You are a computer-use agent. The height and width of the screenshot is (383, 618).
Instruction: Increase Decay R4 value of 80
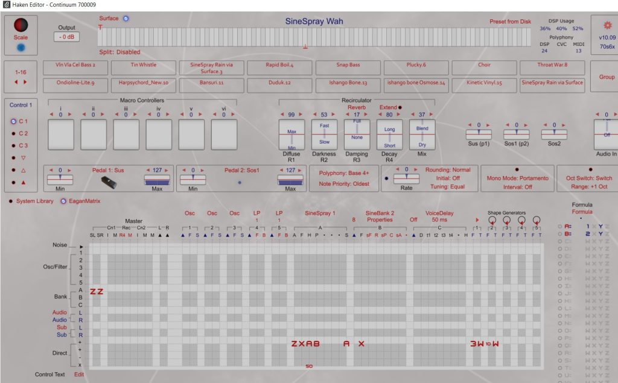click(x=398, y=114)
